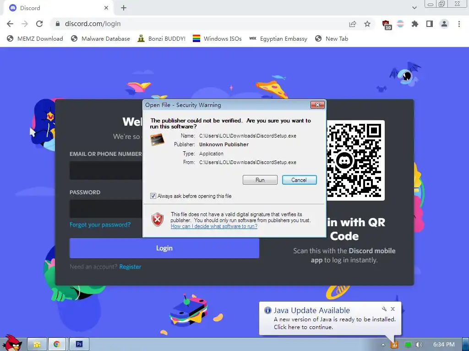Click the 6:34 PM taskbar clock
Image resolution: width=469 pixels, height=351 pixels.
(444, 345)
